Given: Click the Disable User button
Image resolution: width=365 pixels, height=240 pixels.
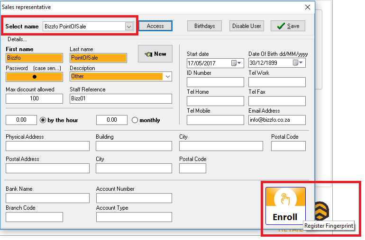Looking at the screenshot, I should (246, 26).
